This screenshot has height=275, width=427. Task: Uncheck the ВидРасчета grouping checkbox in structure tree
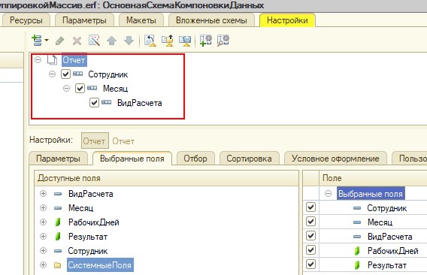[x=94, y=103]
